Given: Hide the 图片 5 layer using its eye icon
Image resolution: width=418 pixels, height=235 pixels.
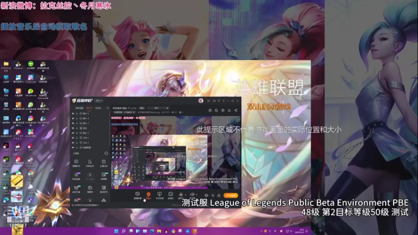Looking at the screenshot, I should (73, 113).
